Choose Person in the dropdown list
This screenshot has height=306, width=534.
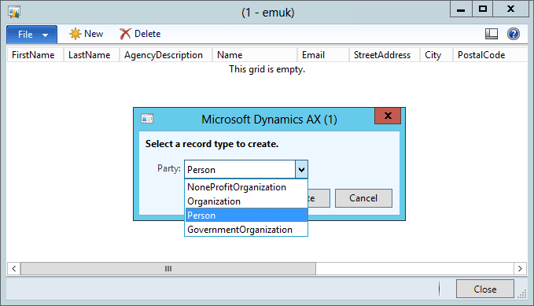coord(246,216)
